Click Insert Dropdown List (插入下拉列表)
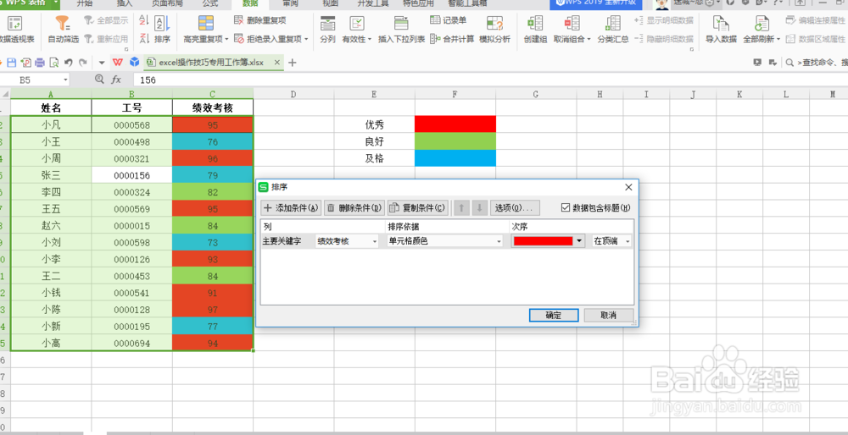 point(401,30)
